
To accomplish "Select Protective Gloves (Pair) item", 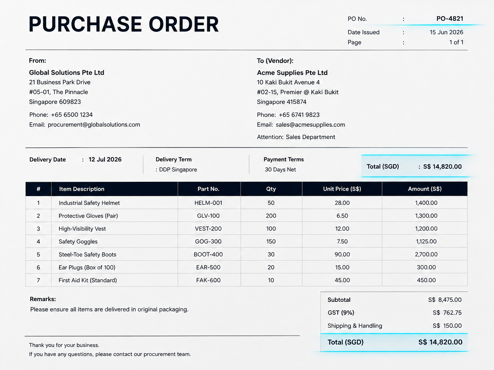I will pos(88,216).
